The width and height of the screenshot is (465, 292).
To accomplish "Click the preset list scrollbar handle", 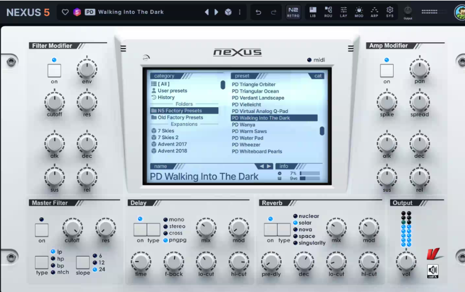I will click(x=322, y=131).
